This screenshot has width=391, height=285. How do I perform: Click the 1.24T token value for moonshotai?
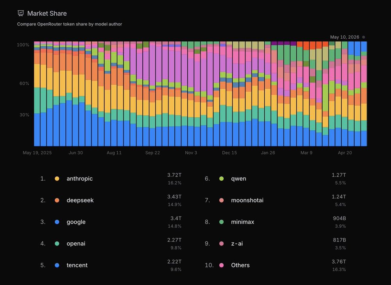coord(339,197)
